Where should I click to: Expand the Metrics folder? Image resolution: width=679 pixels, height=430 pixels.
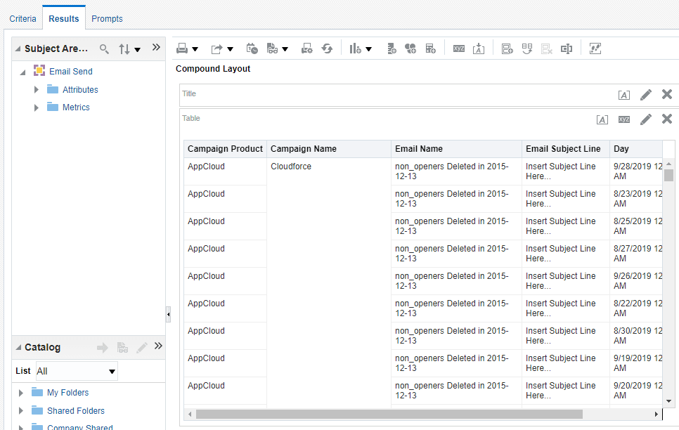click(x=37, y=106)
